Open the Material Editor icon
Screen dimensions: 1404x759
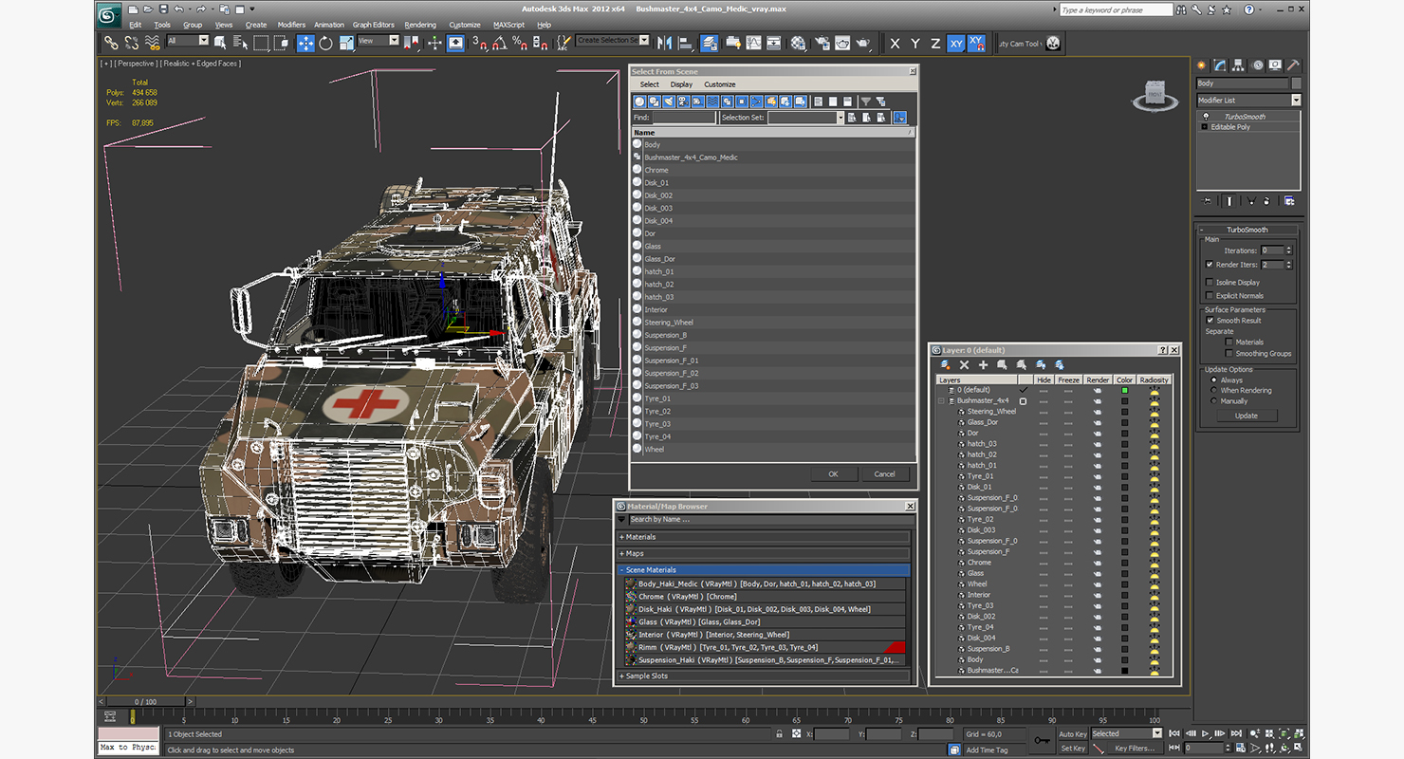[x=798, y=43]
